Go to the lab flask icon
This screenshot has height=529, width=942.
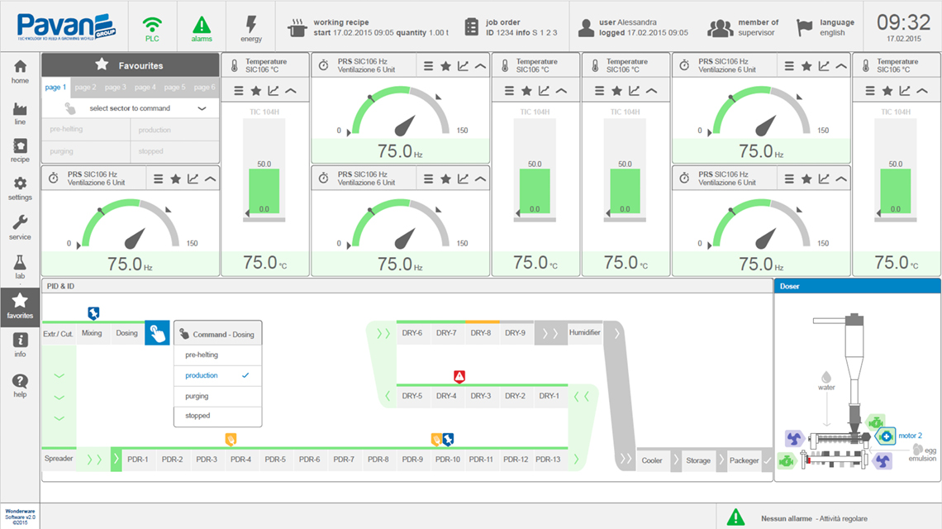pos(20,267)
